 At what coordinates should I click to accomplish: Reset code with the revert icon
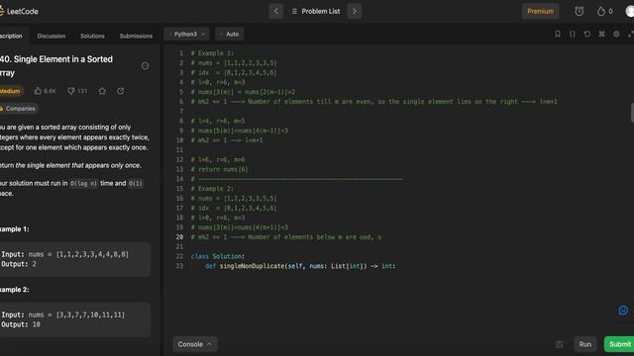click(587, 34)
